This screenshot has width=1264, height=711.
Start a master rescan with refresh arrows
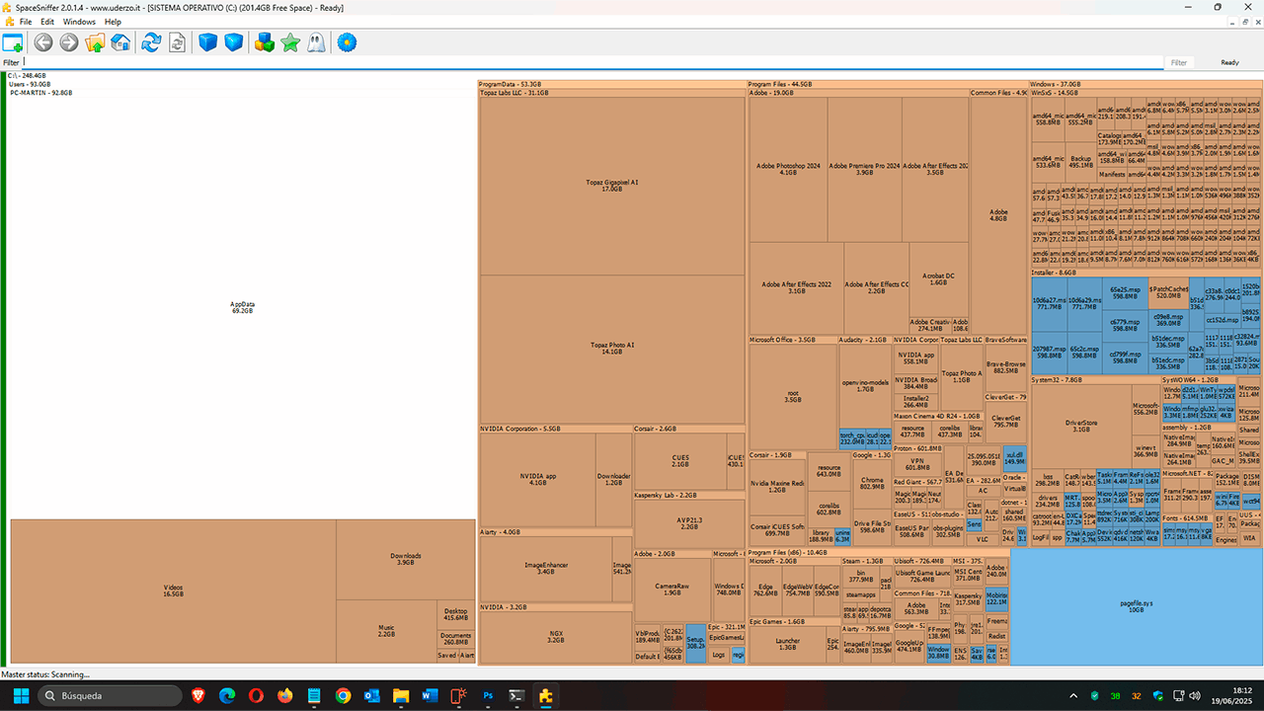point(151,42)
